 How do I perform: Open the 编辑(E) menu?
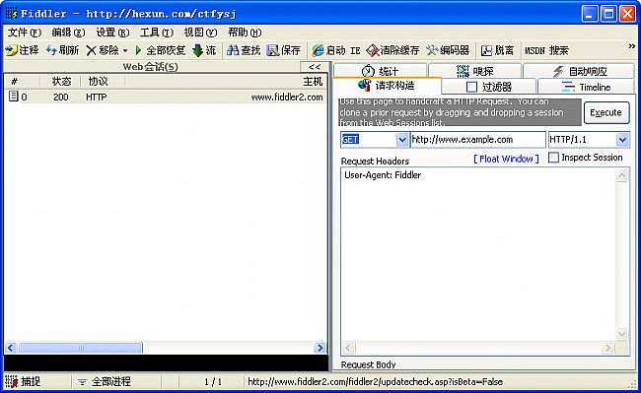point(68,33)
